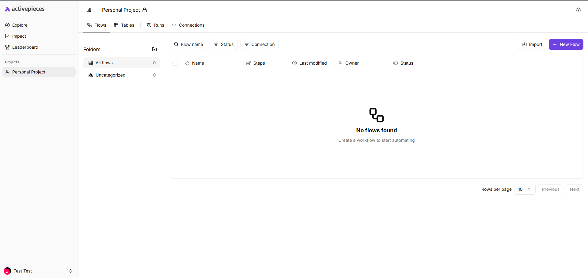
Task: Select the Personal Project entry under Projects
Action: [x=28, y=72]
